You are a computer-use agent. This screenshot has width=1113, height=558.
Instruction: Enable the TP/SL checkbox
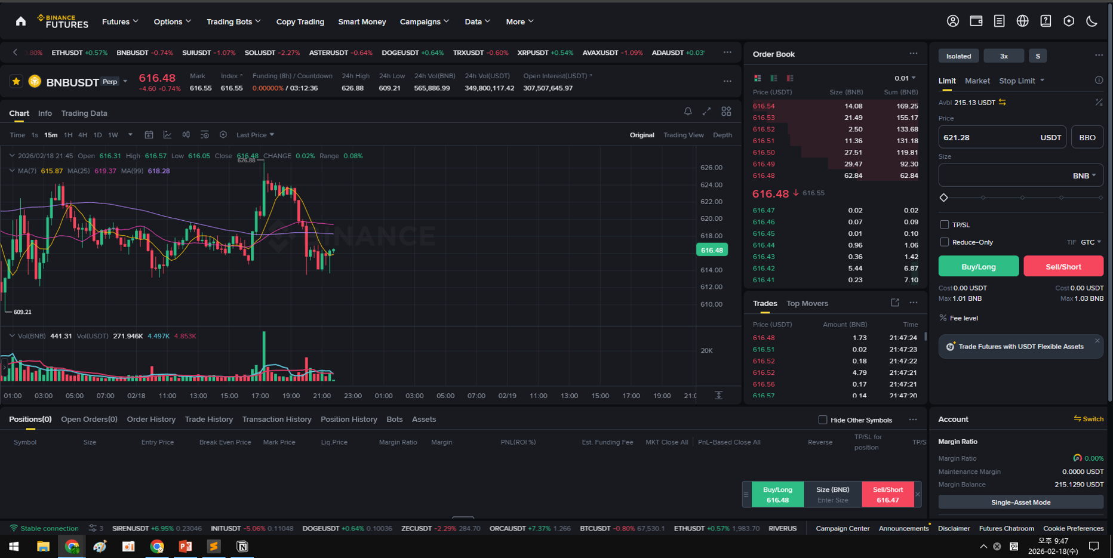[x=944, y=224]
